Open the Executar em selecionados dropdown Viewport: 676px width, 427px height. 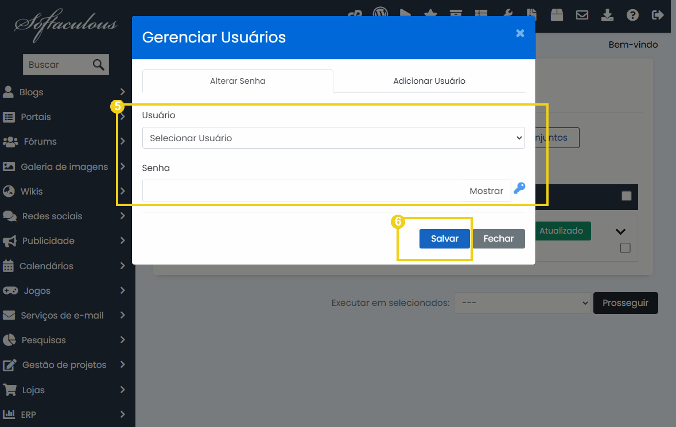pyautogui.click(x=522, y=303)
